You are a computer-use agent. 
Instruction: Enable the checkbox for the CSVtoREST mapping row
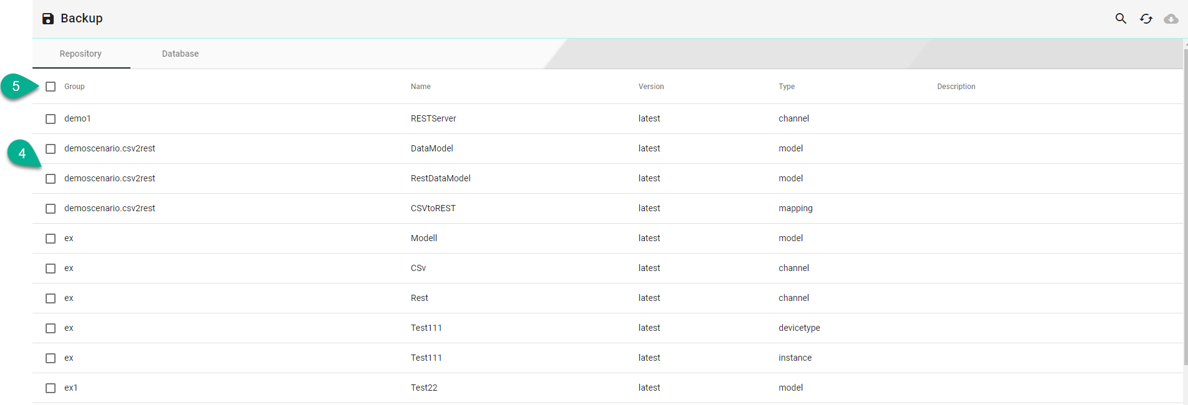click(x=51, y=209)
